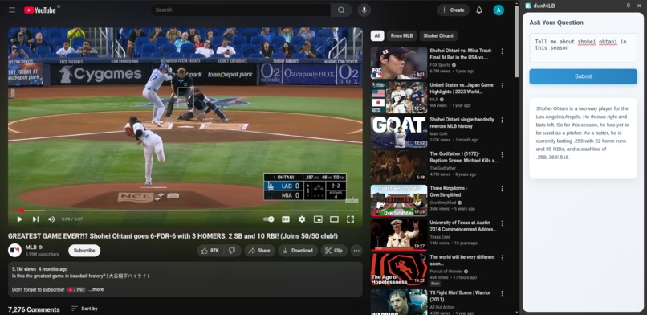Click the duxMLB question text box
The width and height of the screenshot is (647, 315).
point(583,48)
